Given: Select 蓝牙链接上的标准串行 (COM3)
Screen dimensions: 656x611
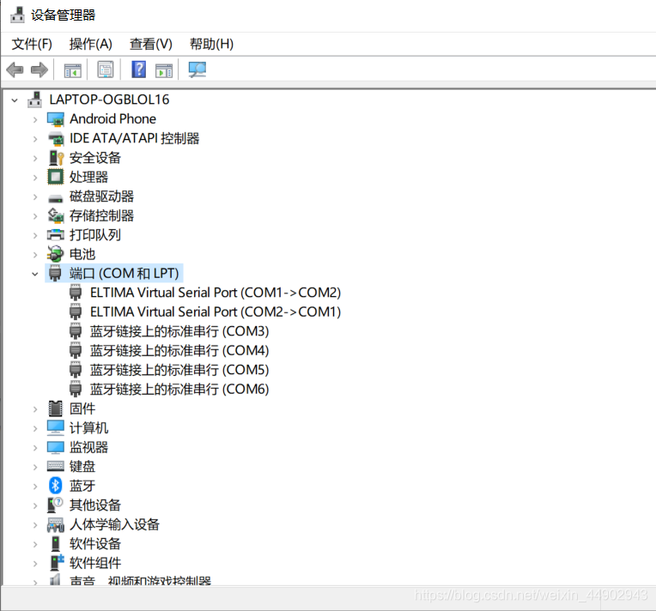Looking at the screenshot, I should tap(179, 331).
